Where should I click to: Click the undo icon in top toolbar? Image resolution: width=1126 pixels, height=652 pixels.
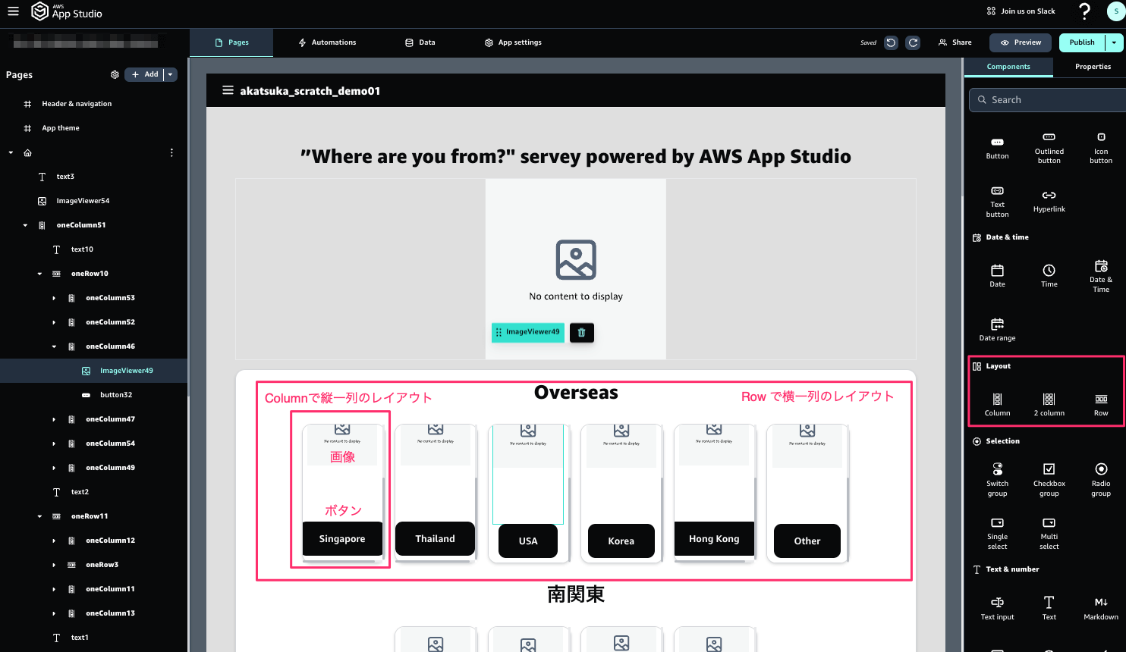[x=892, y=42]
